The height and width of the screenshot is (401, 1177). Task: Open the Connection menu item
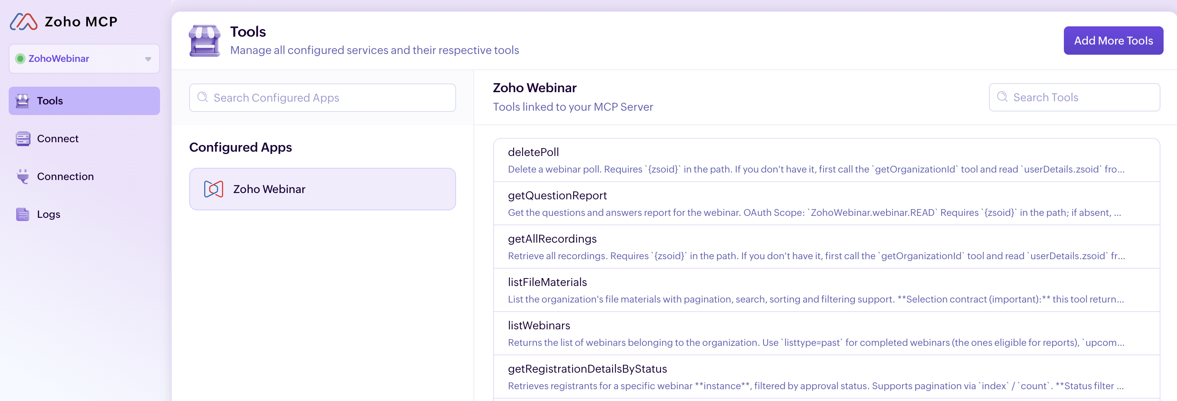tap(84, 176)
